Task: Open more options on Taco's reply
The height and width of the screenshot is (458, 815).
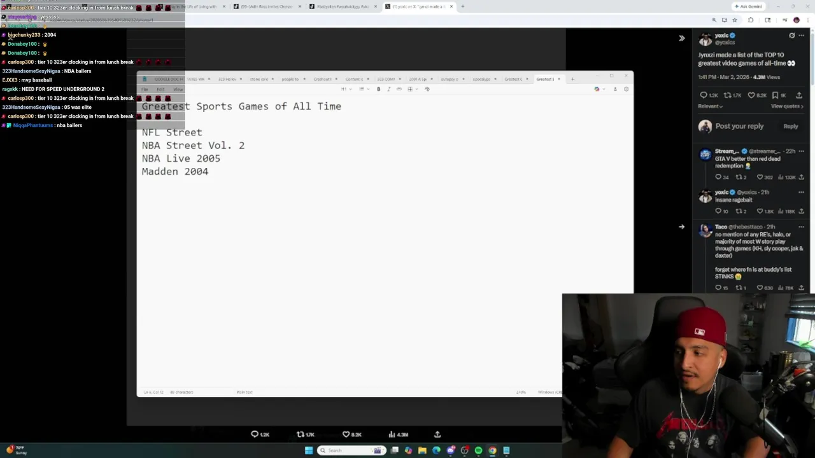Action: 801,227
